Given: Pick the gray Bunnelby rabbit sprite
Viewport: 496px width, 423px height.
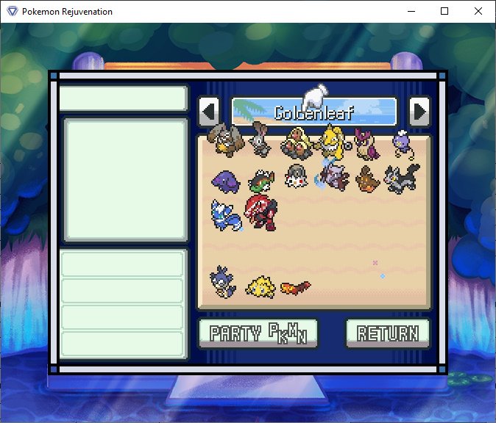Looking at the screenshot, I should point(260,140).
